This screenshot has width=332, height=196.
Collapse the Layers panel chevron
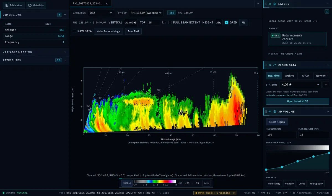pyautogui.click(x=328, y=4)
